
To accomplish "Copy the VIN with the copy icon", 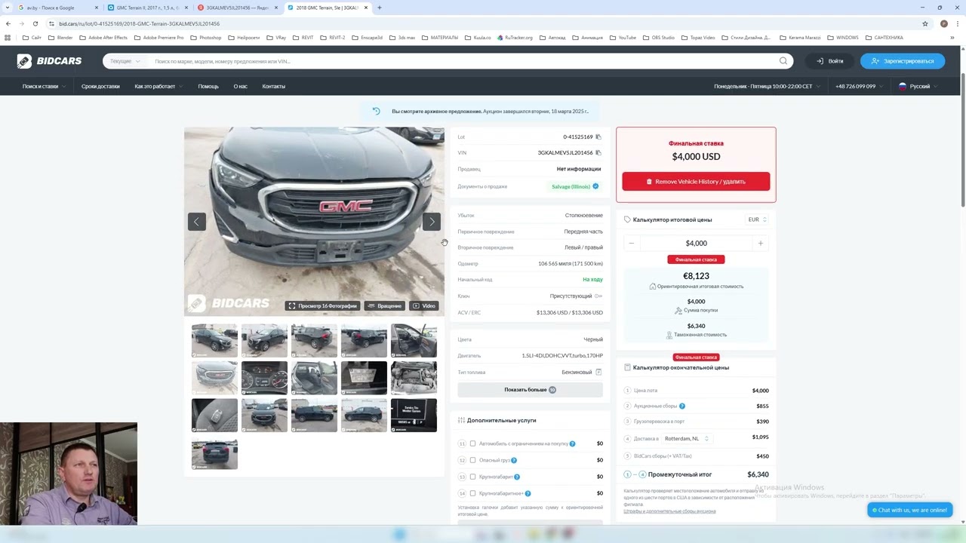I will pyautogui.click(x=598, y=153).
